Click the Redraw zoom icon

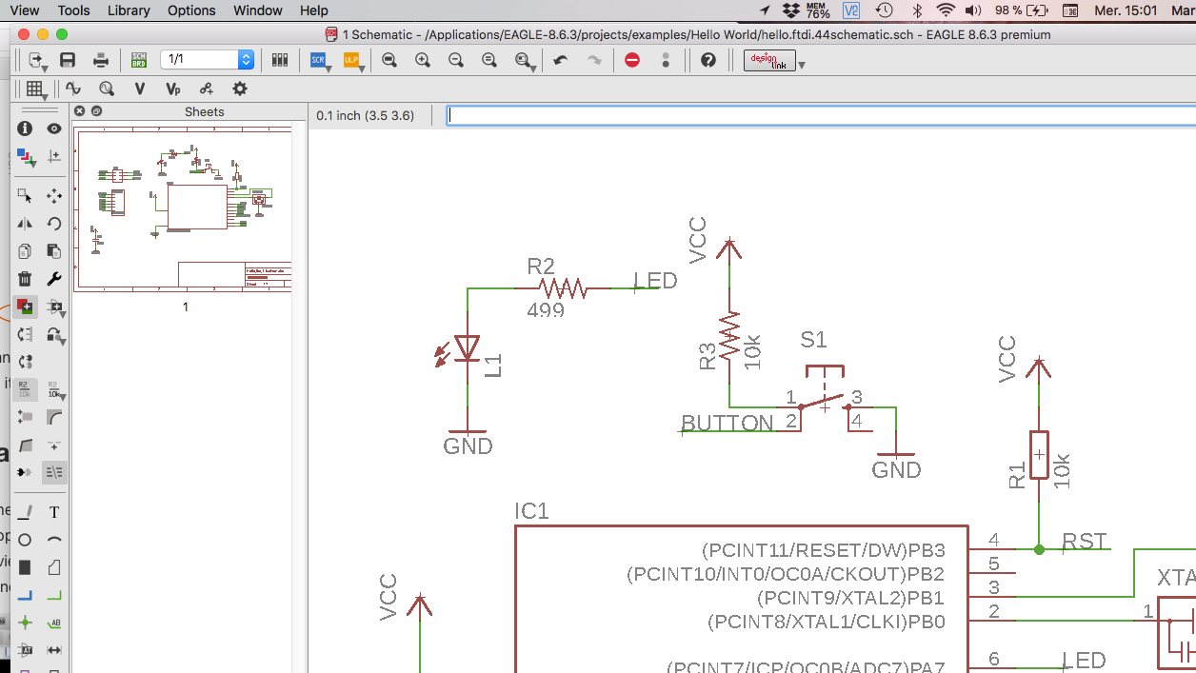click(489, 60)
